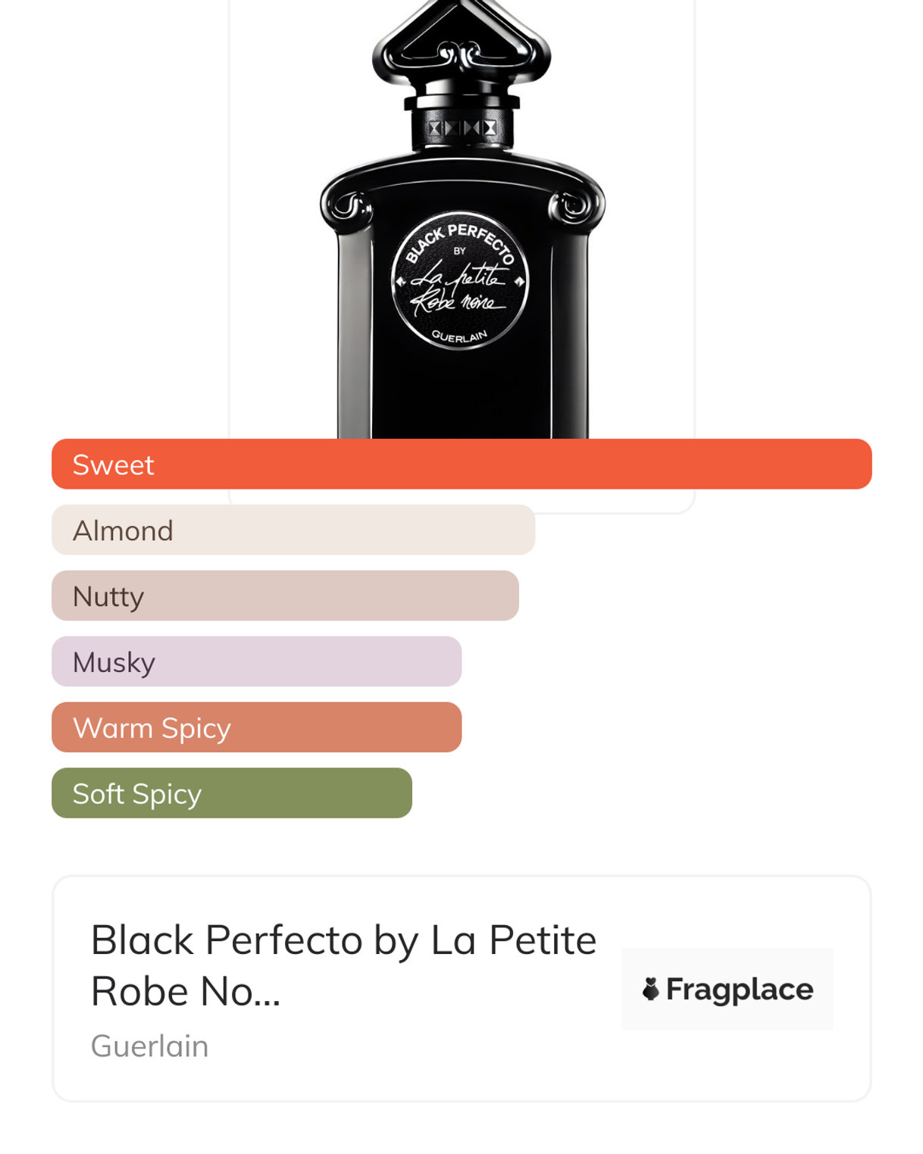The height and width of the screenshot is (1154, 923).
Task: Click the 'Soft Spicy' label text
Action: [137, 794]
